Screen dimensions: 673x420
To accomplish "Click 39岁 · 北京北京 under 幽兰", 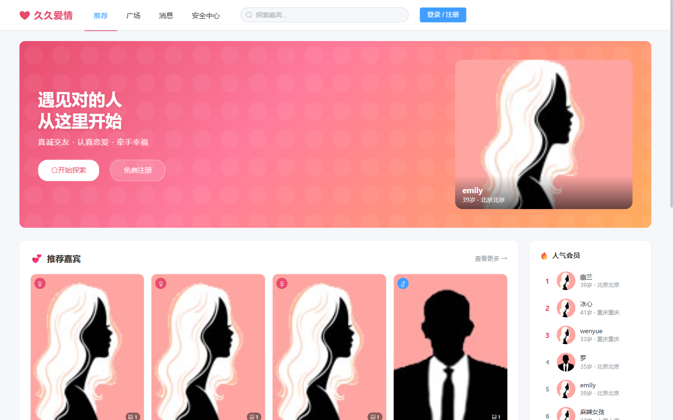I will click(600, 285).
